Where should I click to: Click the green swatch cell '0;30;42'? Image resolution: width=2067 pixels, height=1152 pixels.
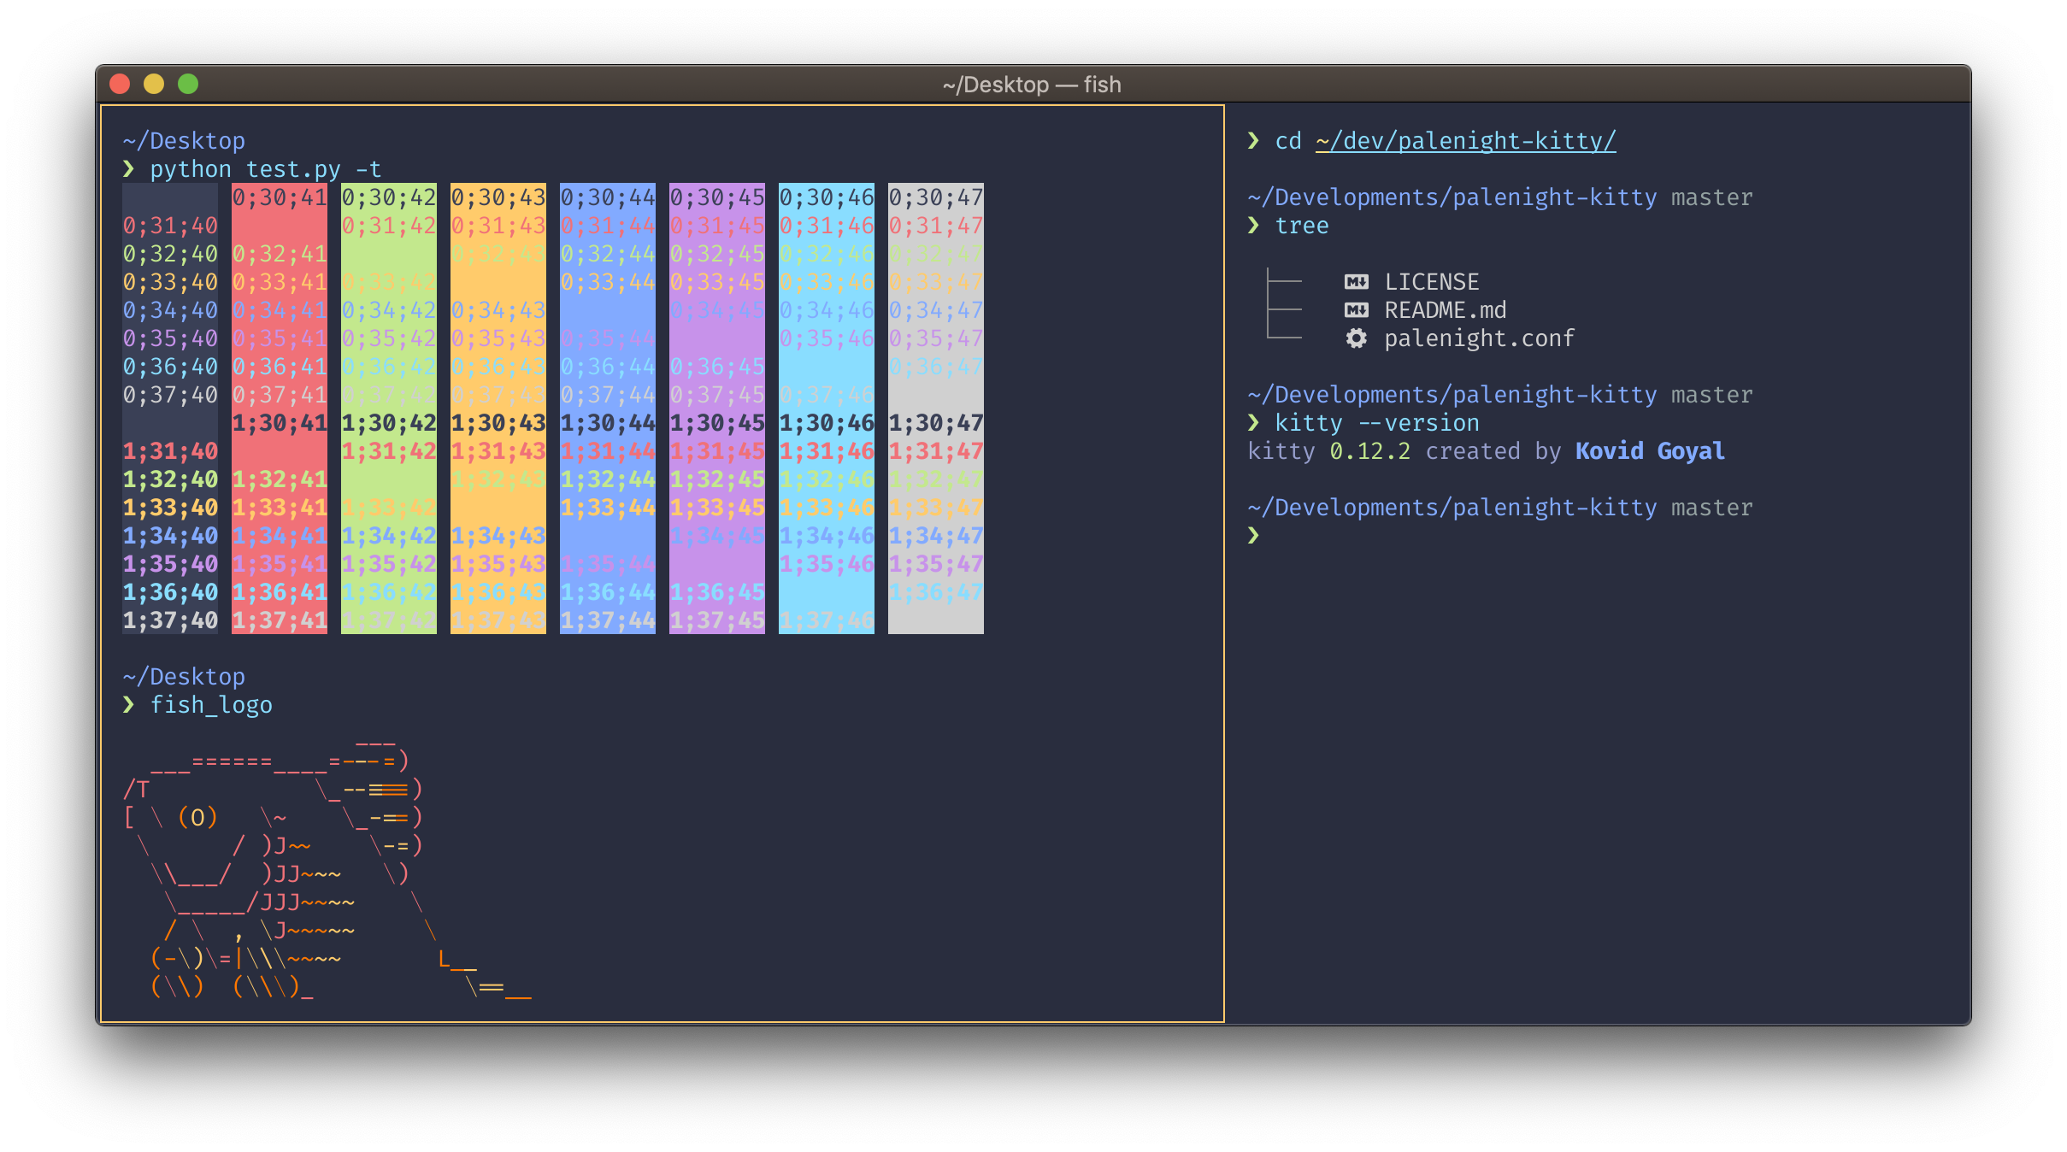pos(389,197)
